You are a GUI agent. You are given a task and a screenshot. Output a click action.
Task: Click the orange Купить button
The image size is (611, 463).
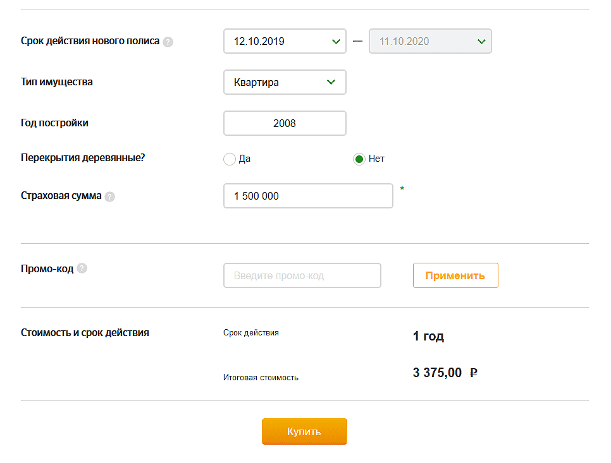pyautogui.click(x=304, y=431)
